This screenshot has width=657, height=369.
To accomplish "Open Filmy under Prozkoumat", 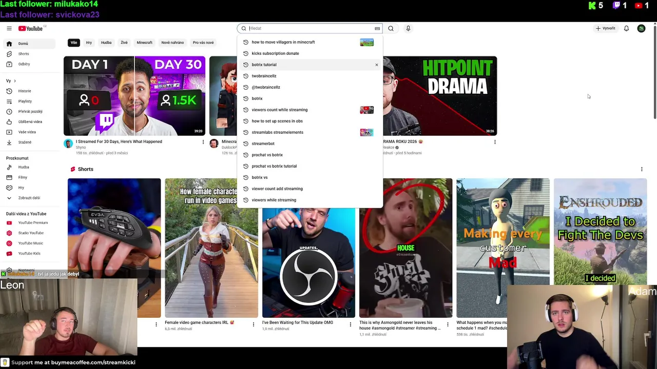I will [28, 177].
